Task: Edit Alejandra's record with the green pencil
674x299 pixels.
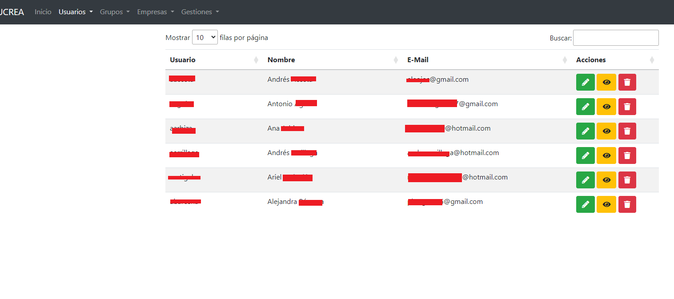Action: click(x=585, y=204)
